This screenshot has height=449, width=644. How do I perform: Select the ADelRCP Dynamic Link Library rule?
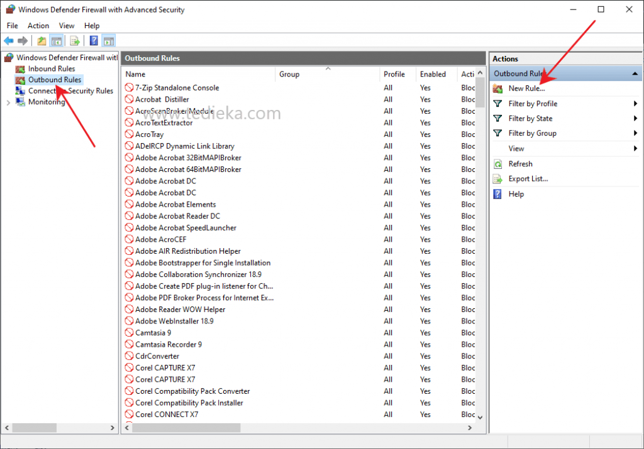(x=184, y=146)
